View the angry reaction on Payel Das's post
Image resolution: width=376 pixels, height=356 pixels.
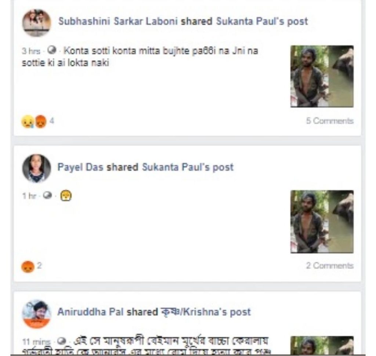tap(28, 266)
